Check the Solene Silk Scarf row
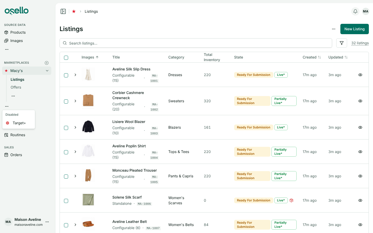This screenshot has width=373, height=233. [x=66, y=201]
